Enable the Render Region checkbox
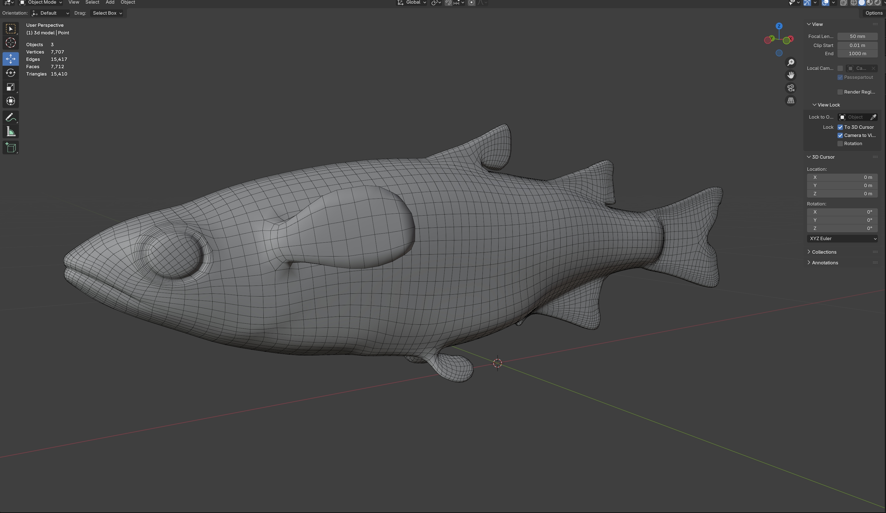 point(840,92)
